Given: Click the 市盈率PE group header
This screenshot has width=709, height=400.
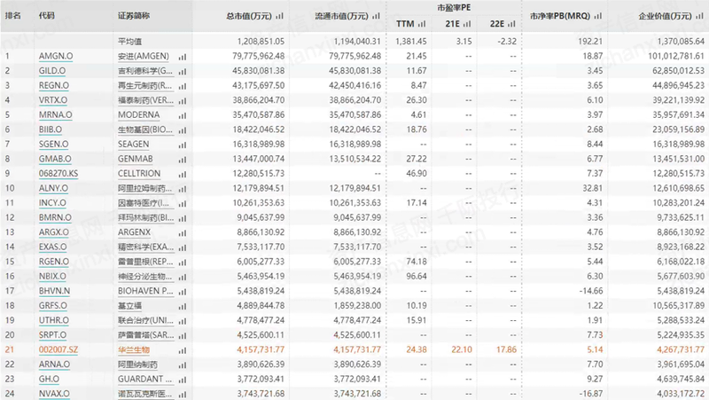Looking at the screenshot, I should [x=454, y=8].
